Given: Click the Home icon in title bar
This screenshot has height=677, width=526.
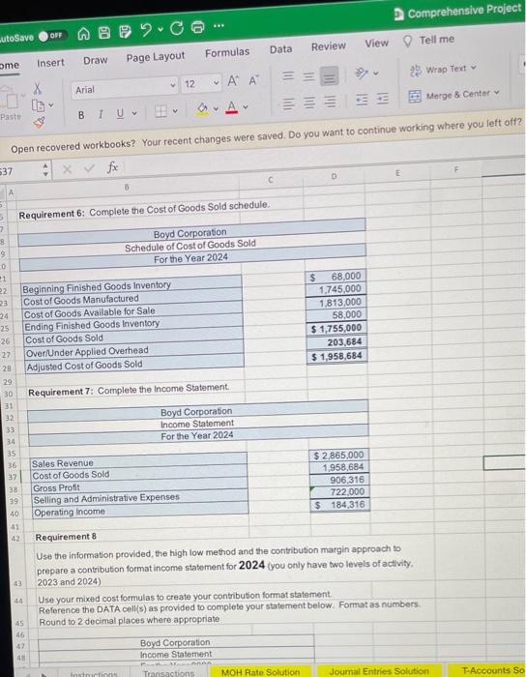Looking at the screenshot, I should pyautogui.click(x=84, y=34).
